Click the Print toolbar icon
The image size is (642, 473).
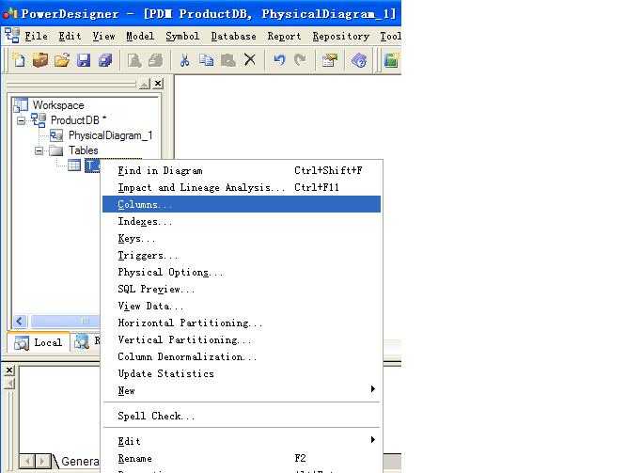pos(156,60)
